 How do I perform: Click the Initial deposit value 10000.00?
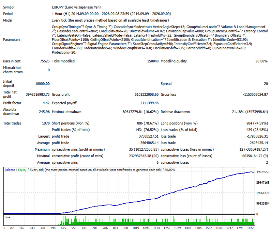[x=42, y=84]
